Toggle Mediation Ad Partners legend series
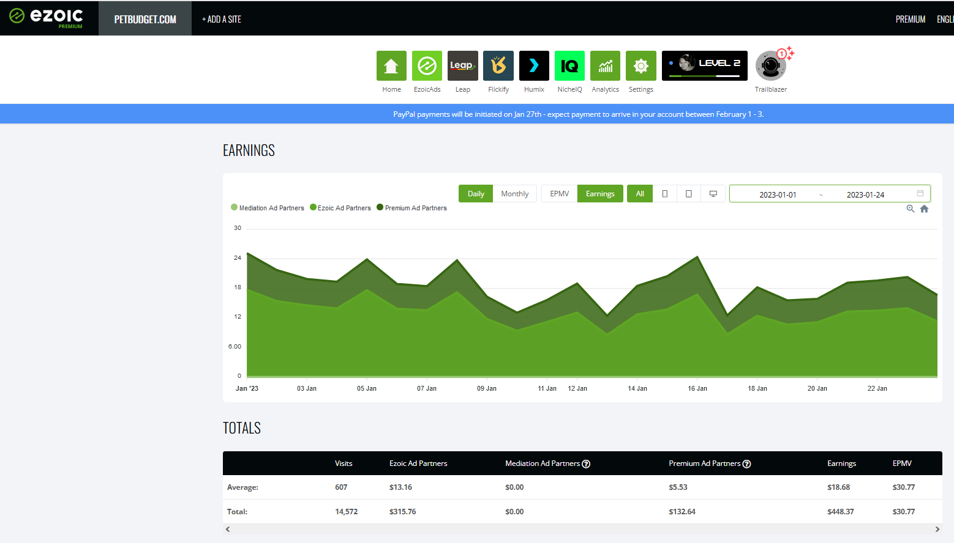This screenshot has height=543, width=954. coord(268,208)
